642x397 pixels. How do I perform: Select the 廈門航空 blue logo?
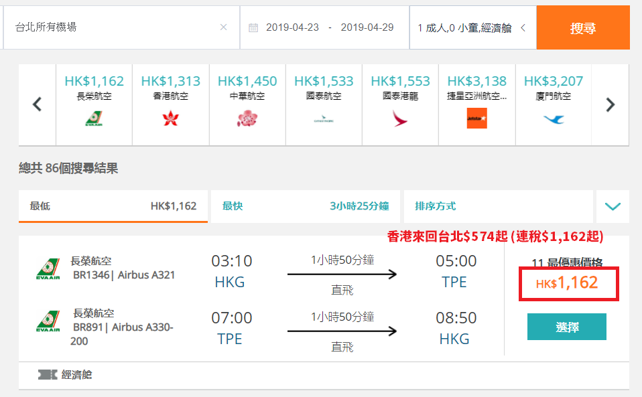pyautogui.click(x=554, y=119)
